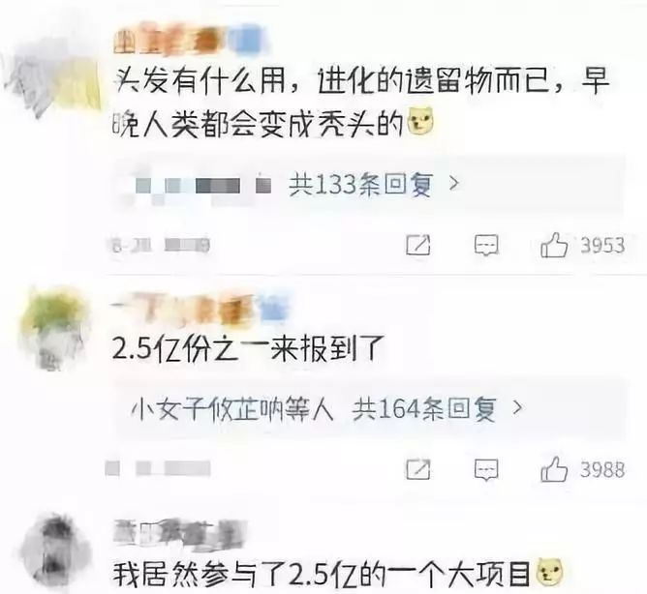Click chevron next to 共164条回复
This screenshot has height=594, width=647.
click(x=517, y=408)
